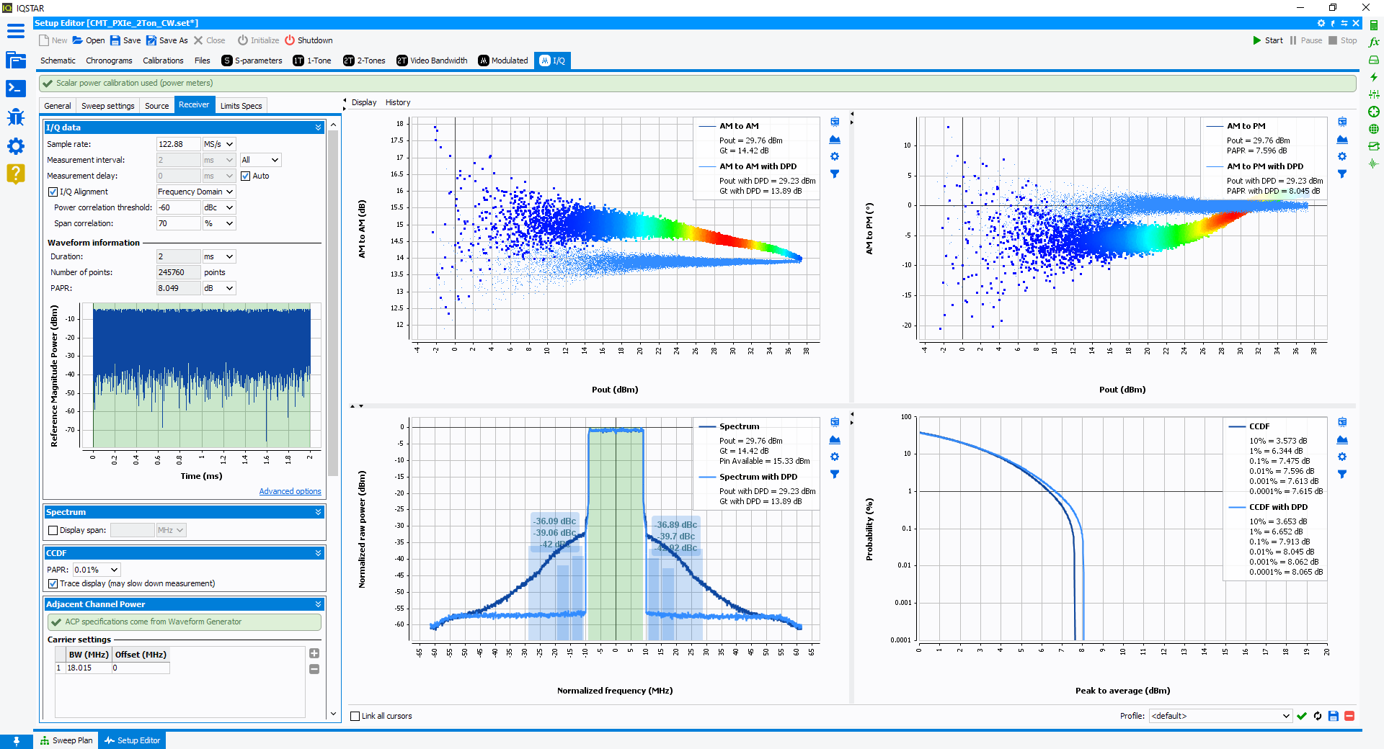
Task: Open the Sweep Plan bottom tab
Action: (66, 740)
